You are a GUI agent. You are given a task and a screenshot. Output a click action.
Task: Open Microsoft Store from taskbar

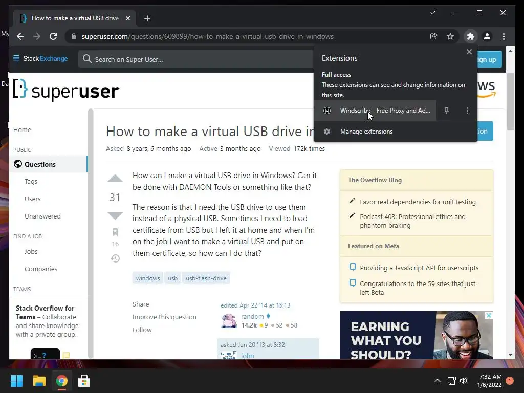[x=84, y=381]
